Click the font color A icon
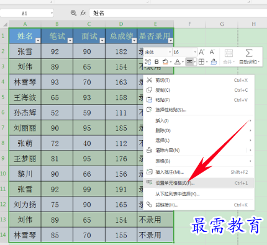267x245 pixels. coord(178,62)
